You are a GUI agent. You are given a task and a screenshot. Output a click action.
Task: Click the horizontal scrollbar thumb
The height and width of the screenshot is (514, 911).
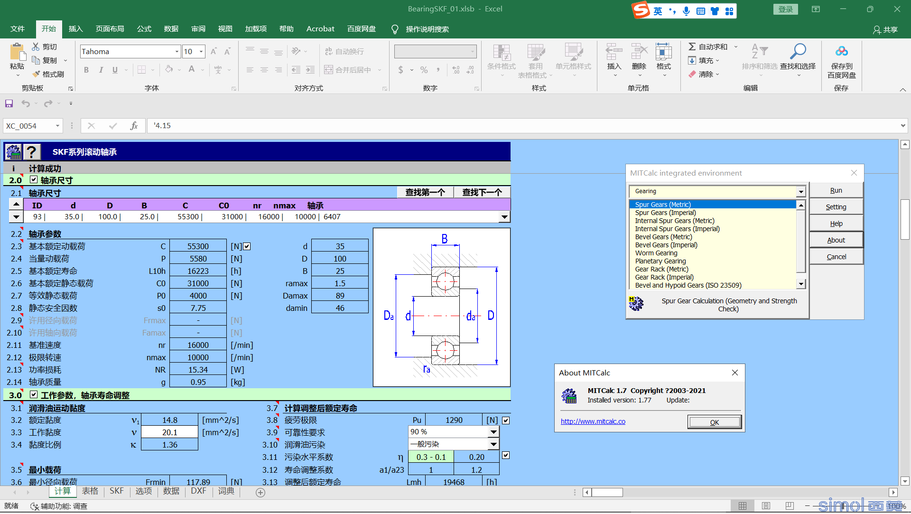coord(607,493)
